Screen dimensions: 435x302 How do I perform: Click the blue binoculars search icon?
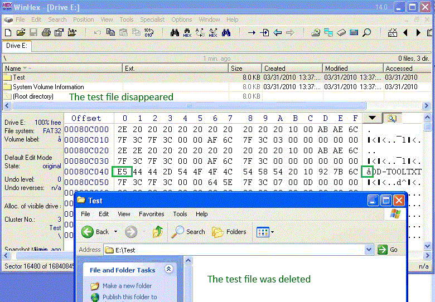[x=226, y=33]
